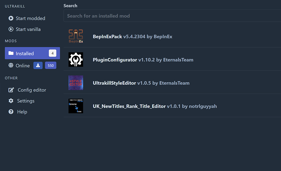Image resolution: width=281 pixels, height=171 pixels.
Task: Click the UK_NewTitles_Rank_Title_Editor thumbnail
Action: point(76,106)
